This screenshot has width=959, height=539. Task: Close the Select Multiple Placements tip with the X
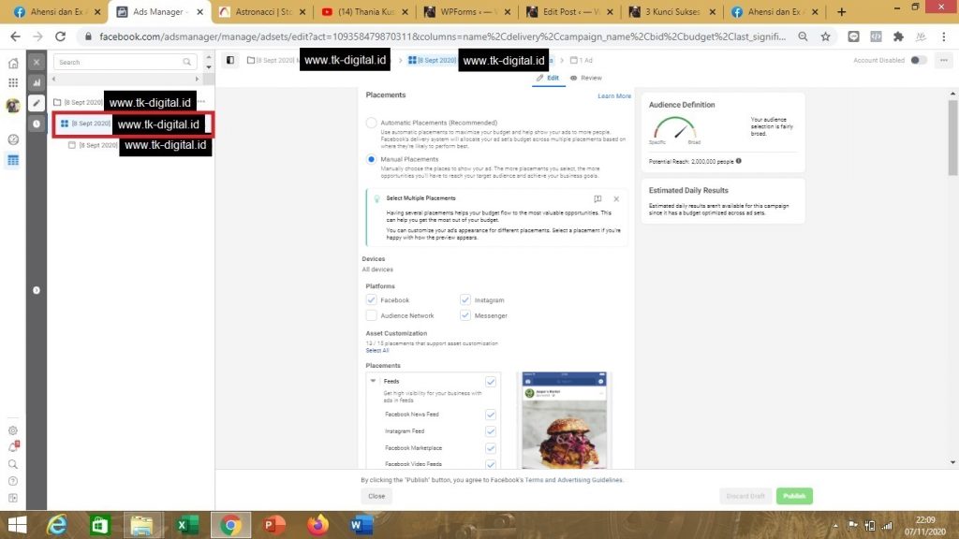point(615,199)
